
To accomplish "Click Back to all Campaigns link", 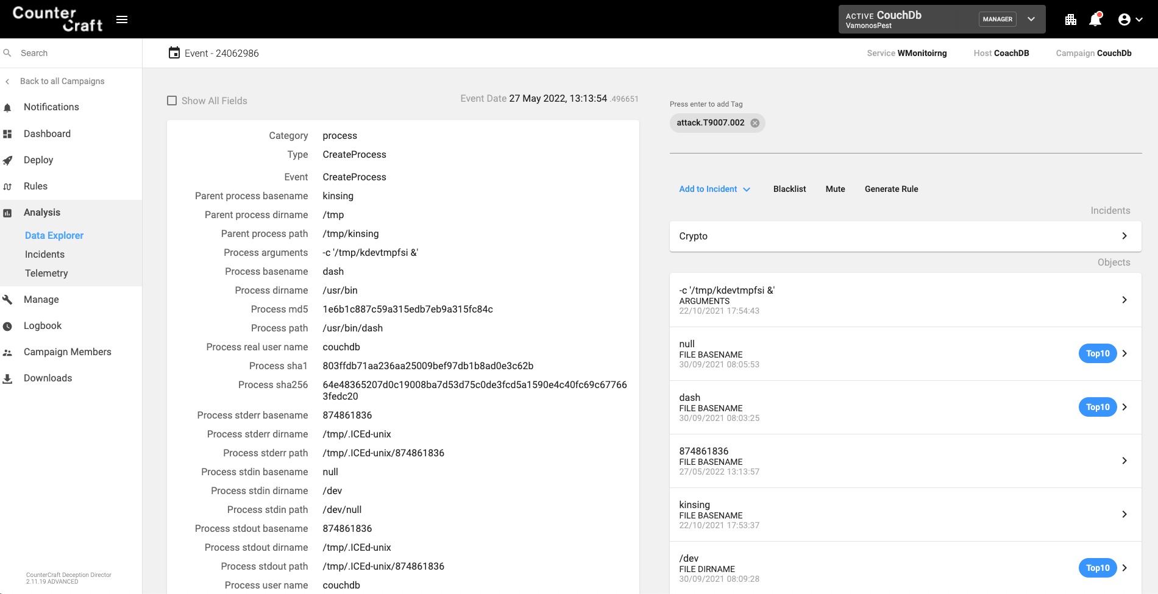I will pyautogui.click(x=62, y=81).
